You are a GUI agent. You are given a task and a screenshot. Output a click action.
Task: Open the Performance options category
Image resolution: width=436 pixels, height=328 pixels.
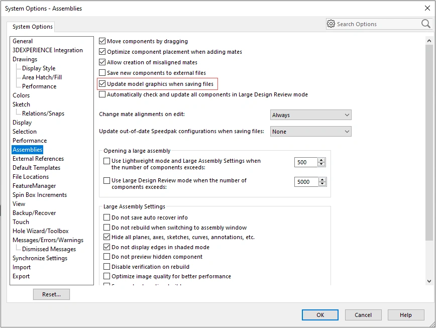point(30,141)
